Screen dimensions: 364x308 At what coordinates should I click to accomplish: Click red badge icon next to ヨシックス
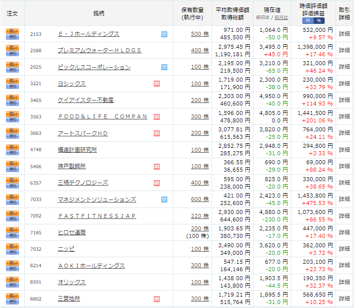click(x=157, y=84)
